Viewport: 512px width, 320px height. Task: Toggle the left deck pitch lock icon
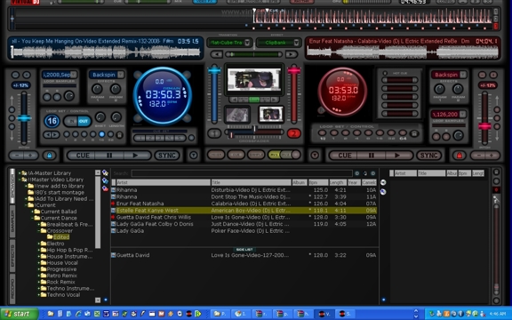click(x=49, y=156)
